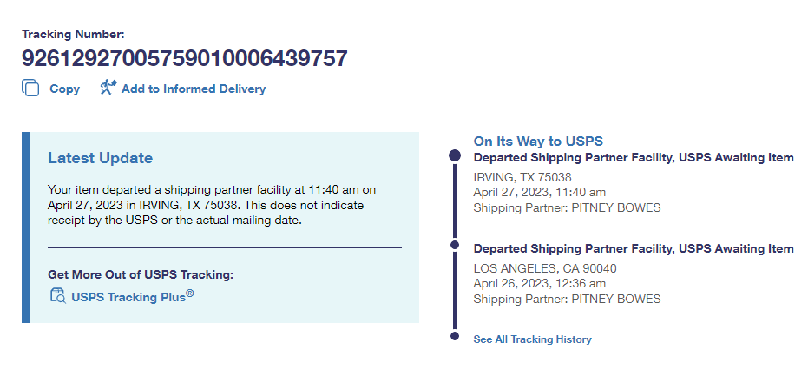The width and height of the screenshot is (808, 382).
Task: Click the timeline dot for the Los Angeles event
Action: (454, 246)
